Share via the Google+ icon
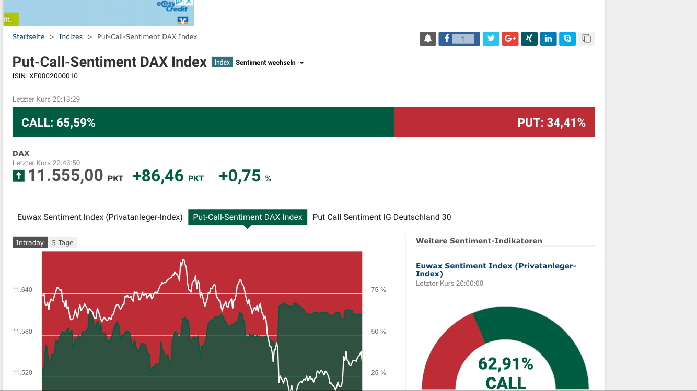 [510, 39]
